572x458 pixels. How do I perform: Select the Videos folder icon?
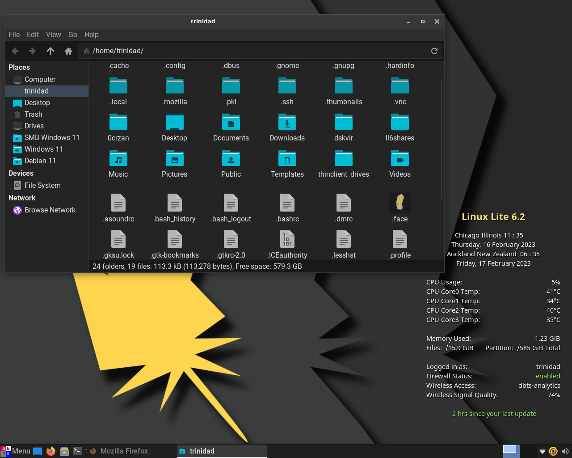[400, 158]
